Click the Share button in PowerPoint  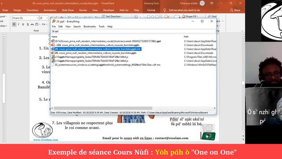pyautogui.click(x=235, y=10)
